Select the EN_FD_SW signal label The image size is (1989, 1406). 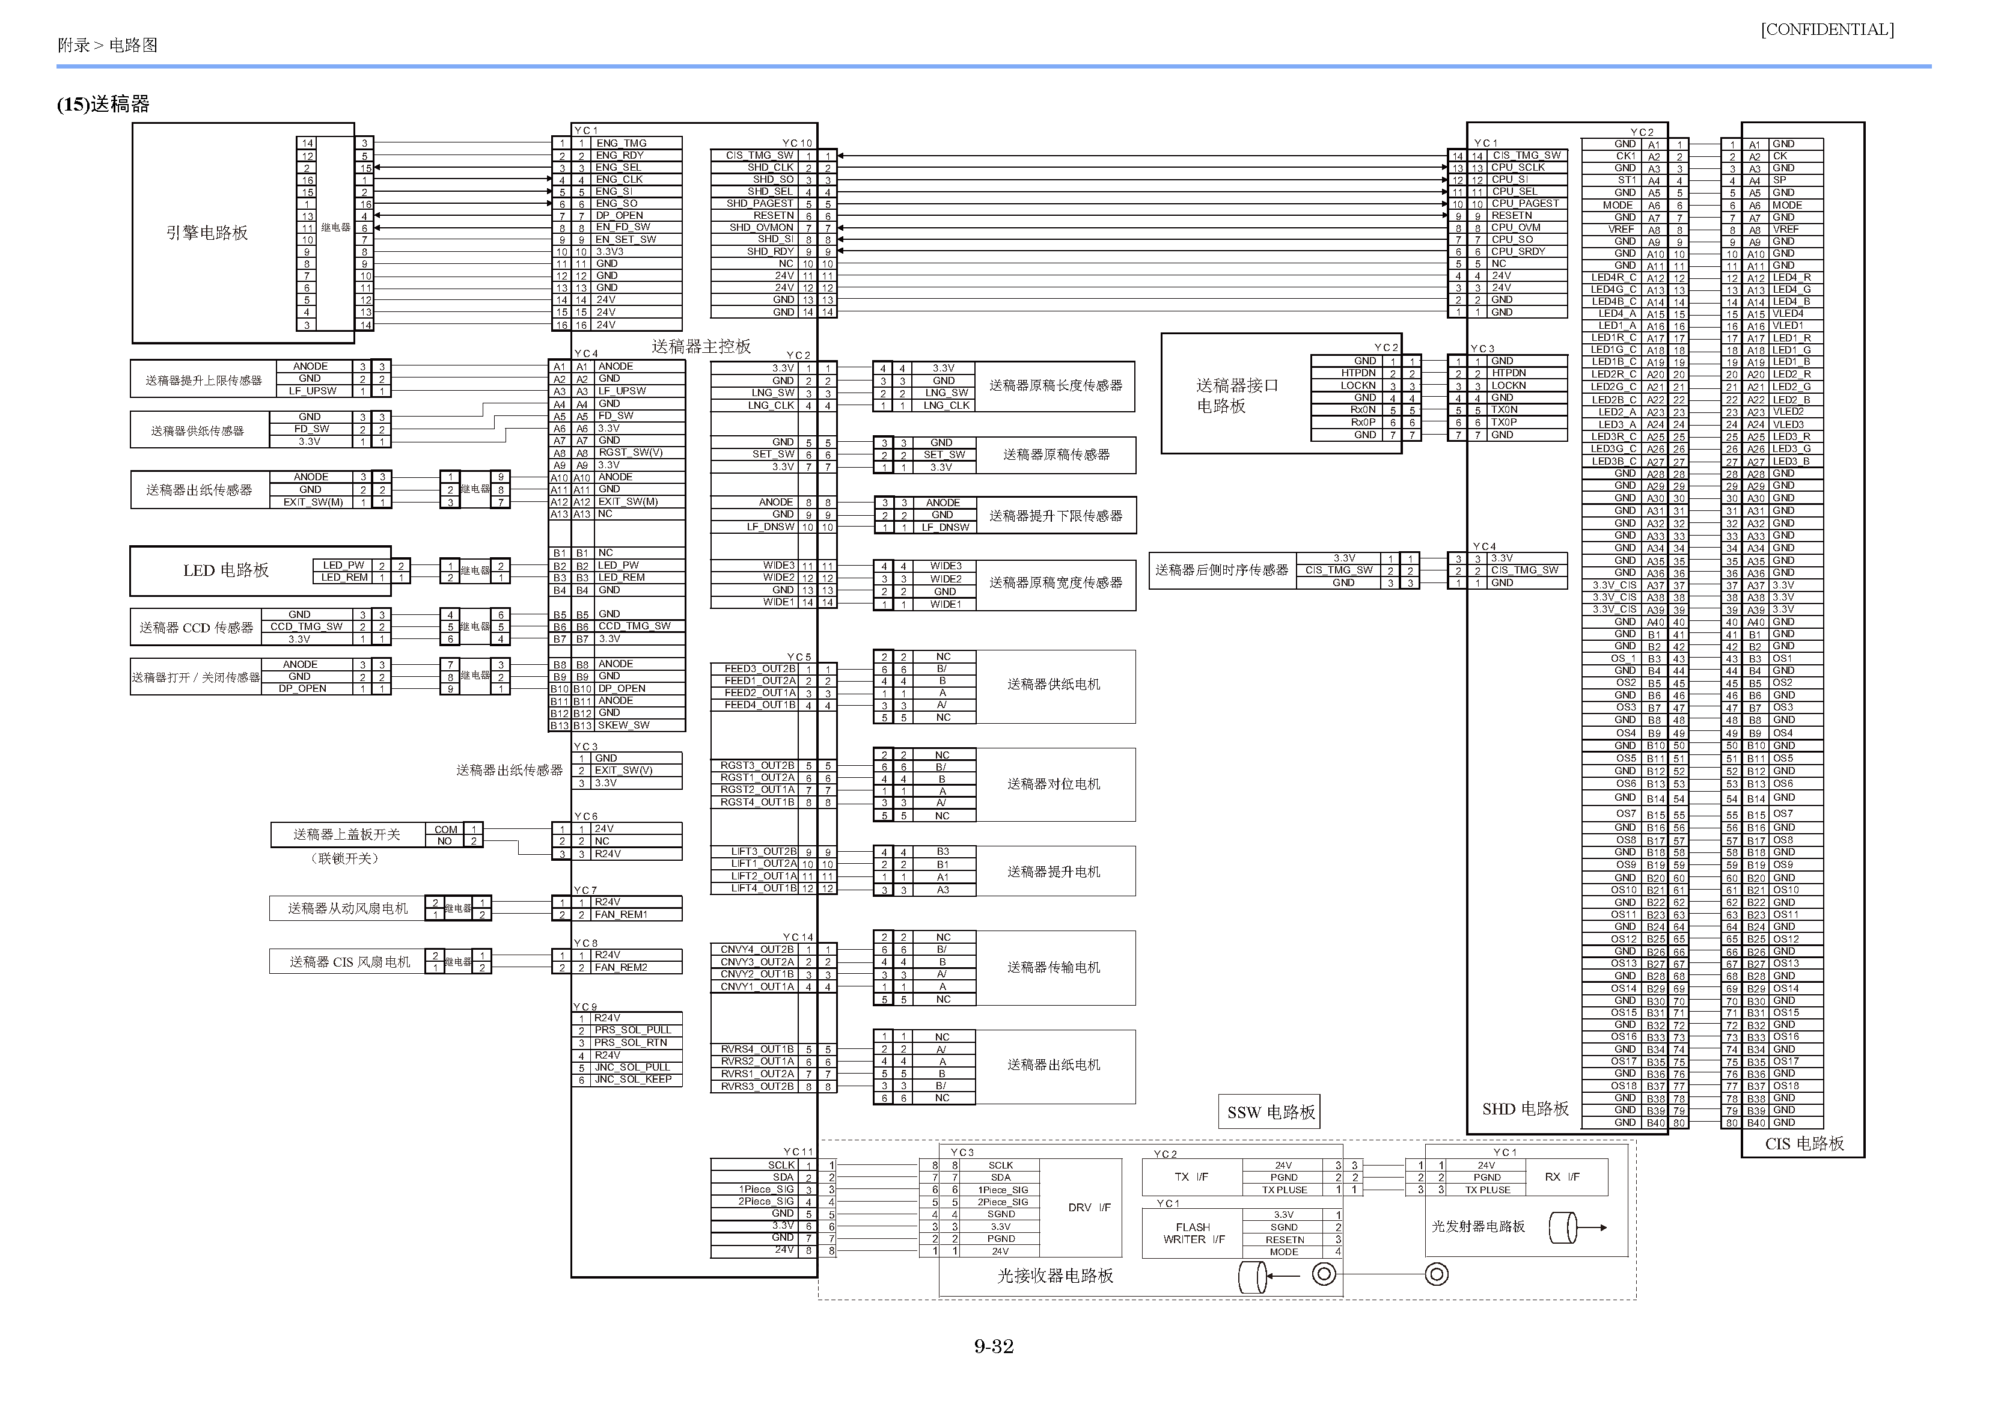(x=623, y=227)
